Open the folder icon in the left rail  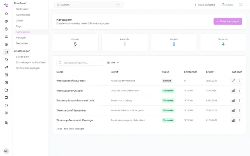(6, 90)
